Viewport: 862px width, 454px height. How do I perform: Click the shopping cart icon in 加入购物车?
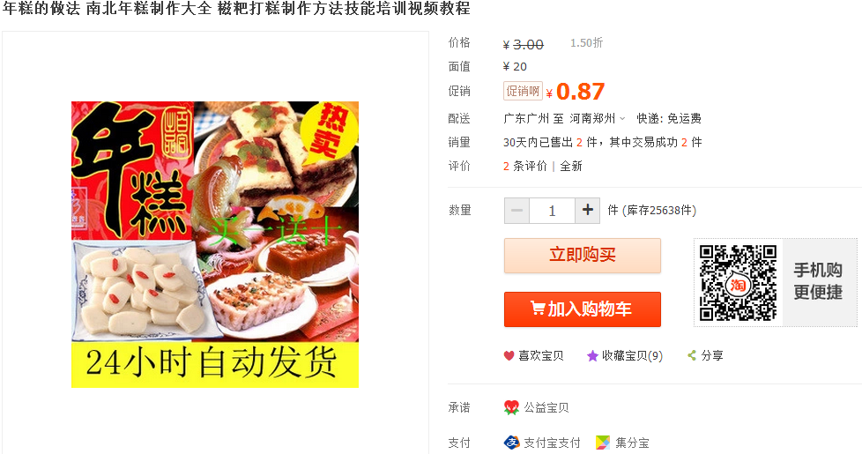click(538, 309)
